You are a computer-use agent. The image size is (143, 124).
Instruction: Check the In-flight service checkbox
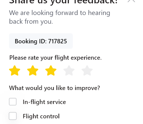[x=13, y=102]
